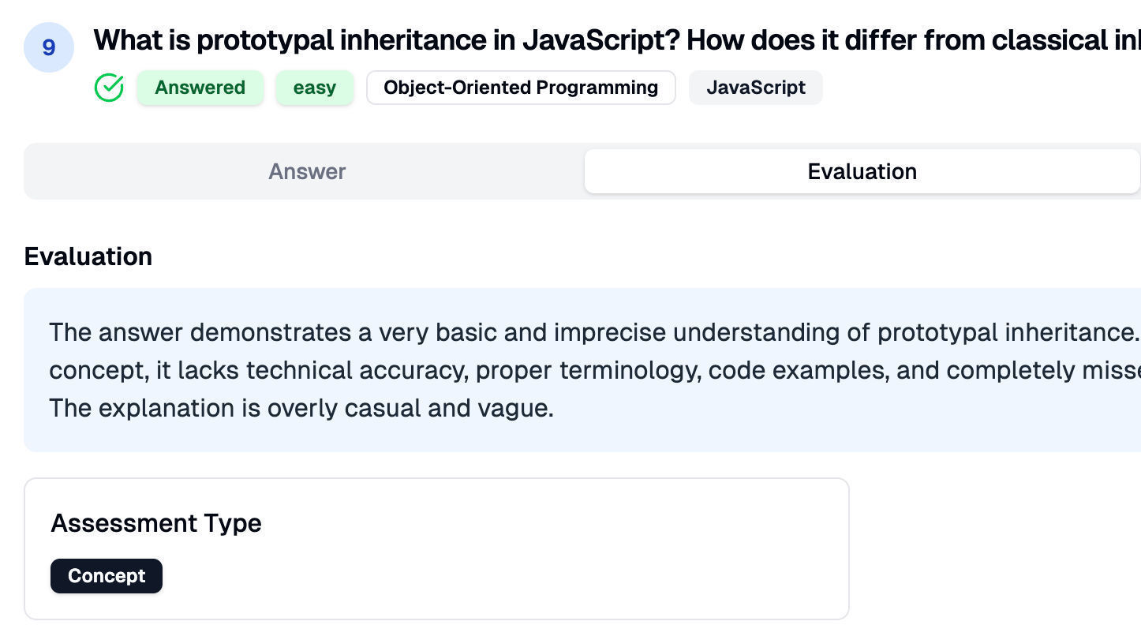1141x636 pixels.
Task: Click the easy difficulty badge
Action: coord(314,88)
